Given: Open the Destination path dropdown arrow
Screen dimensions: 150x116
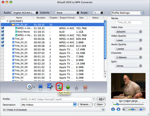Looking at the screenshot, I should pos(75,104).
